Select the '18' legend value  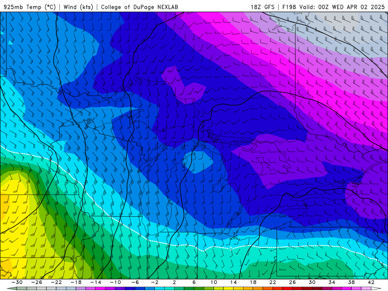tap(253, 282)
